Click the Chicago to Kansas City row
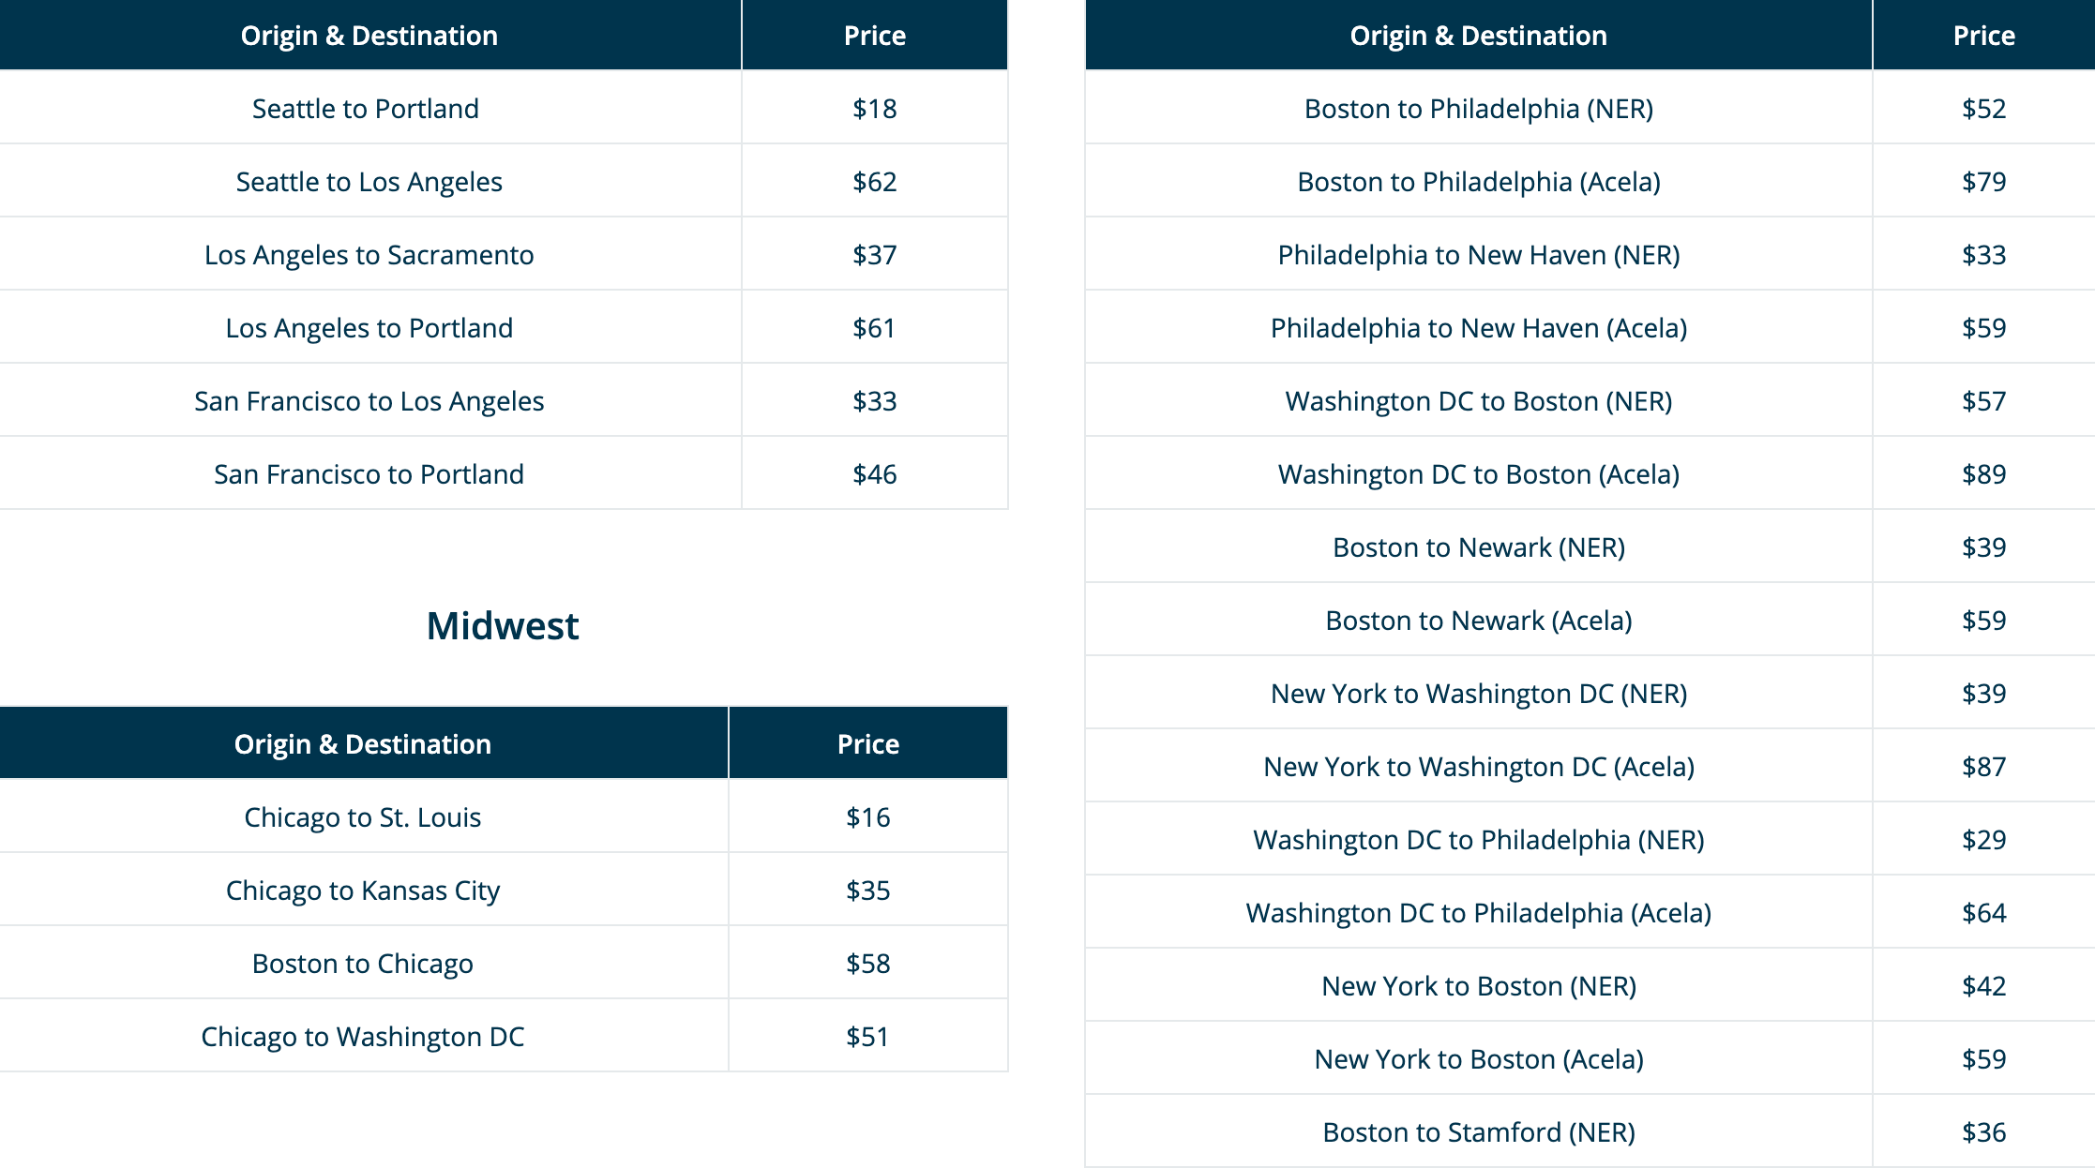Image resolution: width=2095 pixels, height=1168 pixels. click(504, 890)
